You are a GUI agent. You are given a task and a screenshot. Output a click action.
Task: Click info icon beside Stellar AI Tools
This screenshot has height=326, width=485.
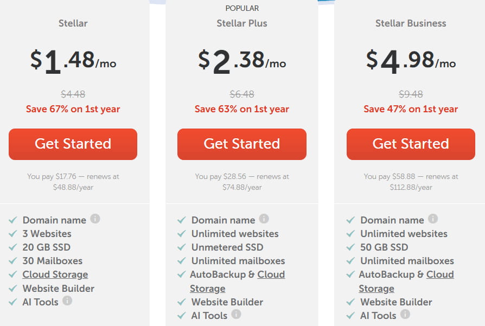(x=67, y=301)
